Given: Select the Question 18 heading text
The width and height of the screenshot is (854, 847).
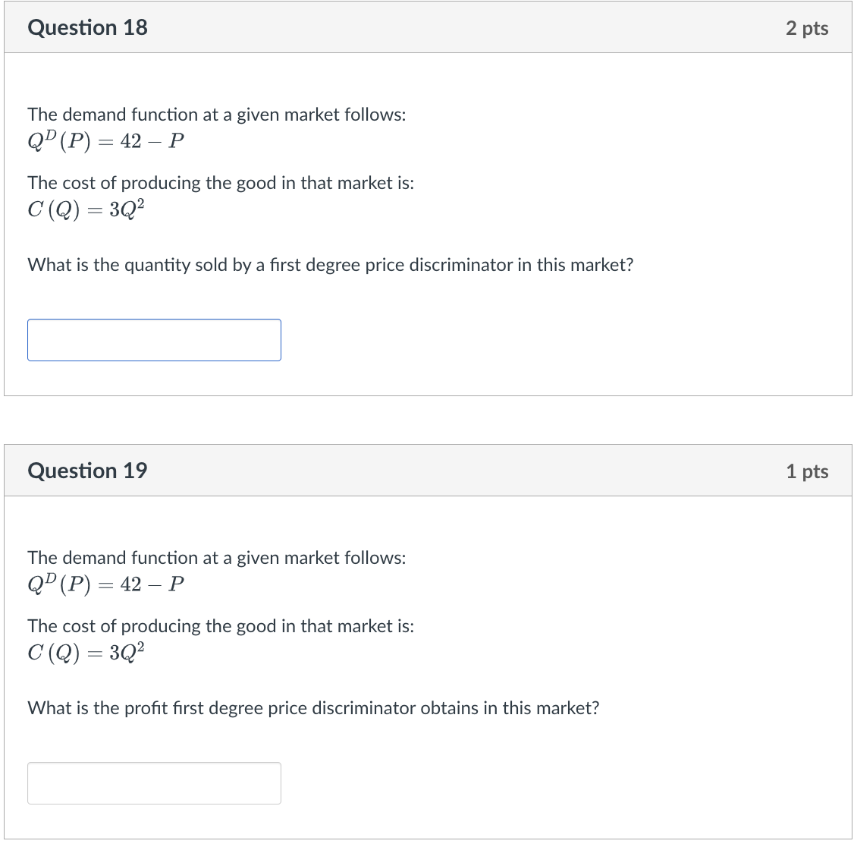Looking at the screenshot, I should [88, 27].
